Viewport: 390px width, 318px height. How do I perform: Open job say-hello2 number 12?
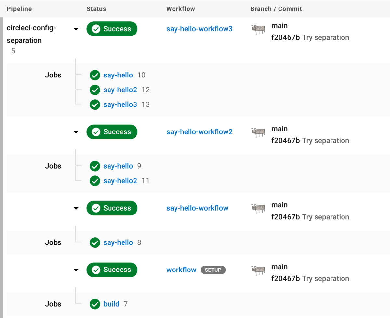point(120,90)
